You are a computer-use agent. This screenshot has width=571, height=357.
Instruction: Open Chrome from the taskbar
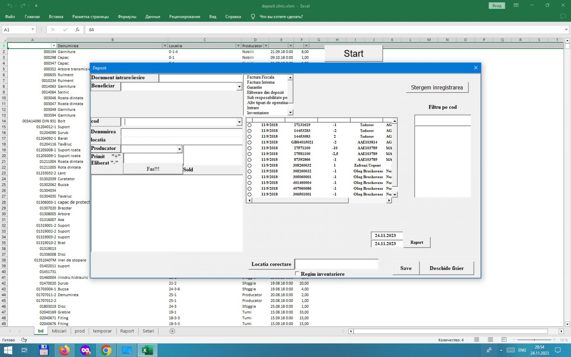tap(106, 350)
